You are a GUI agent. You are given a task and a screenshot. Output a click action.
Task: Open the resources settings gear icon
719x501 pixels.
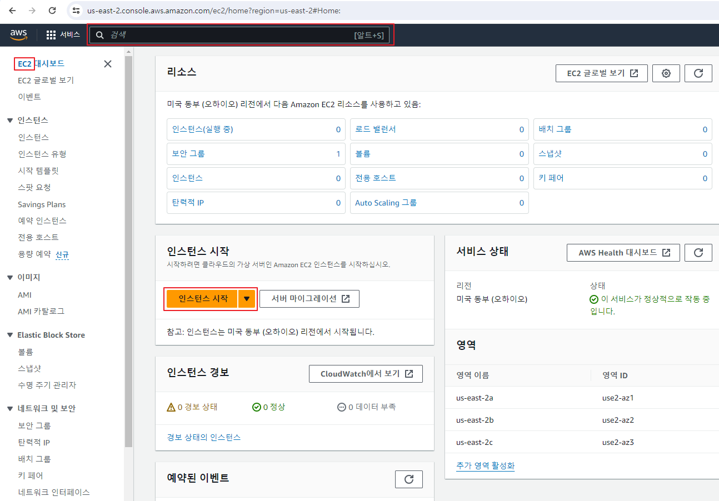pos(666,73)
